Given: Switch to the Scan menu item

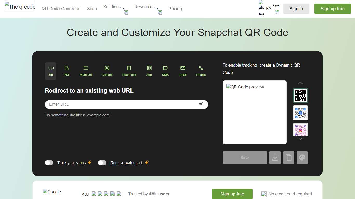Looking at the screenshot, I should 92,9.
